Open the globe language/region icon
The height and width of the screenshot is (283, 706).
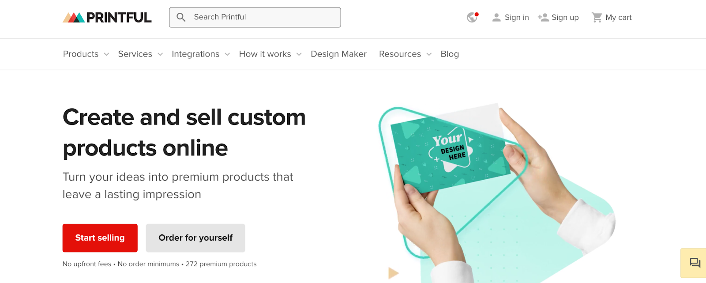tap(473, 17)
